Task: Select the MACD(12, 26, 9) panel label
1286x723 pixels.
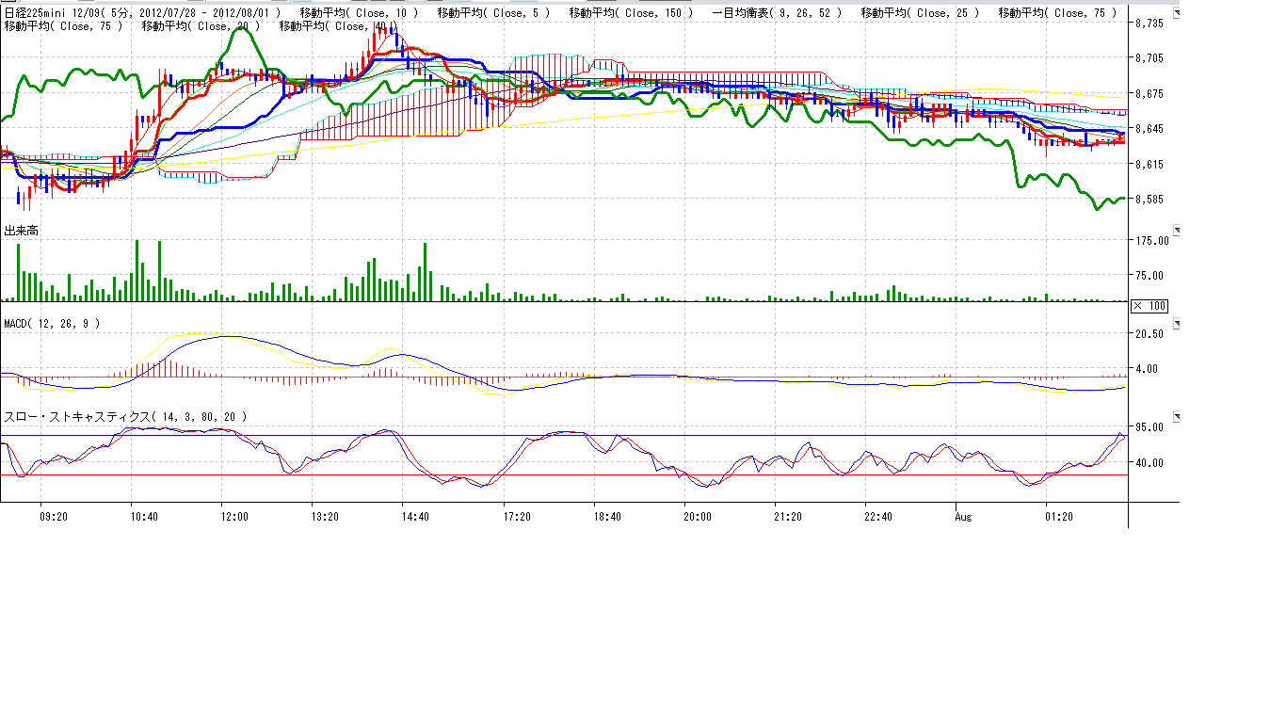Action: point(52,324)
